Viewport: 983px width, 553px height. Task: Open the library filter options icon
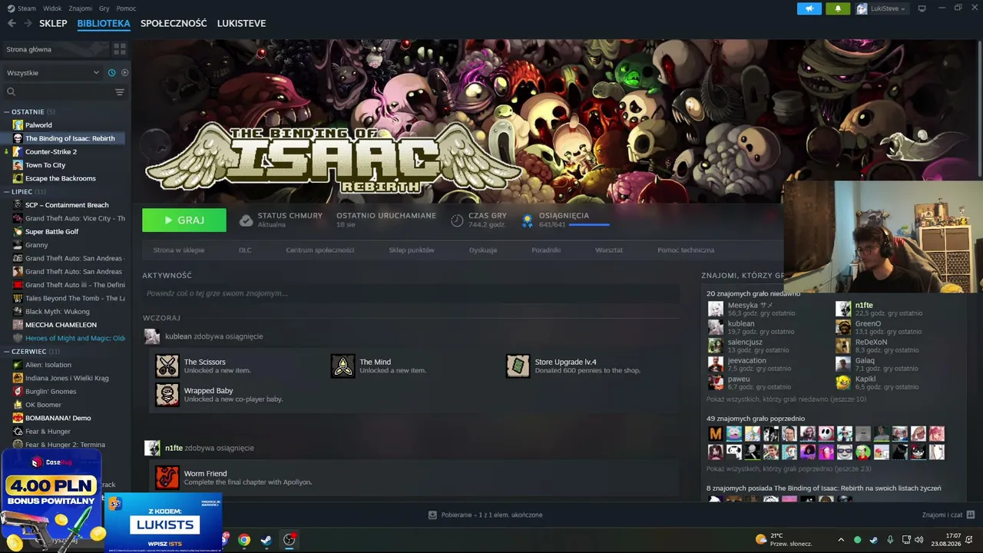pyautogui.click(x=120, y=92)
